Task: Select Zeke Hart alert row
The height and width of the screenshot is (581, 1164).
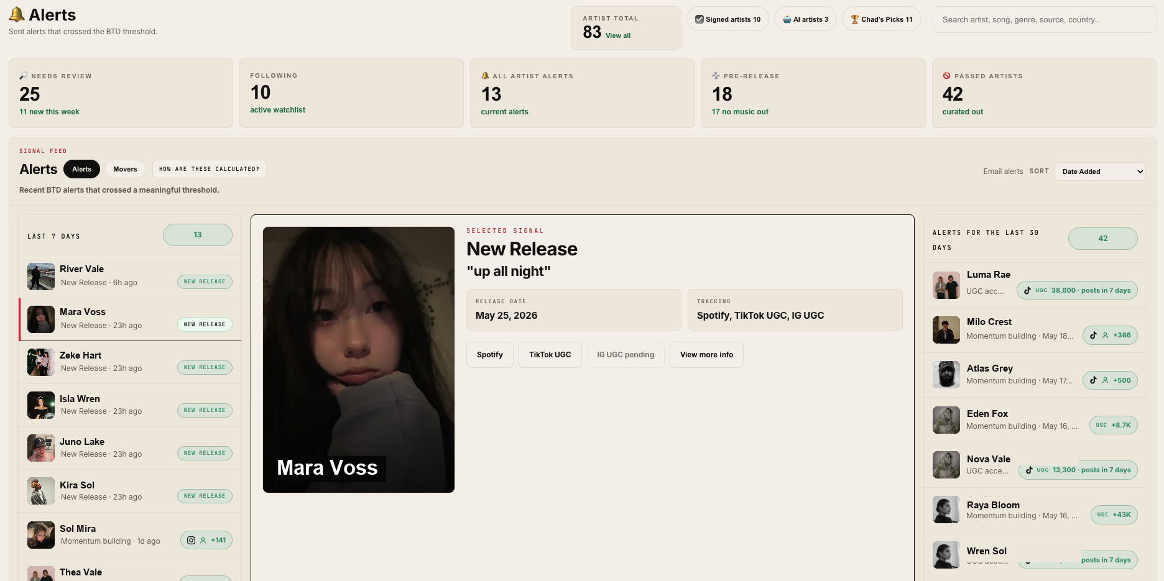Action: [130, 362]
